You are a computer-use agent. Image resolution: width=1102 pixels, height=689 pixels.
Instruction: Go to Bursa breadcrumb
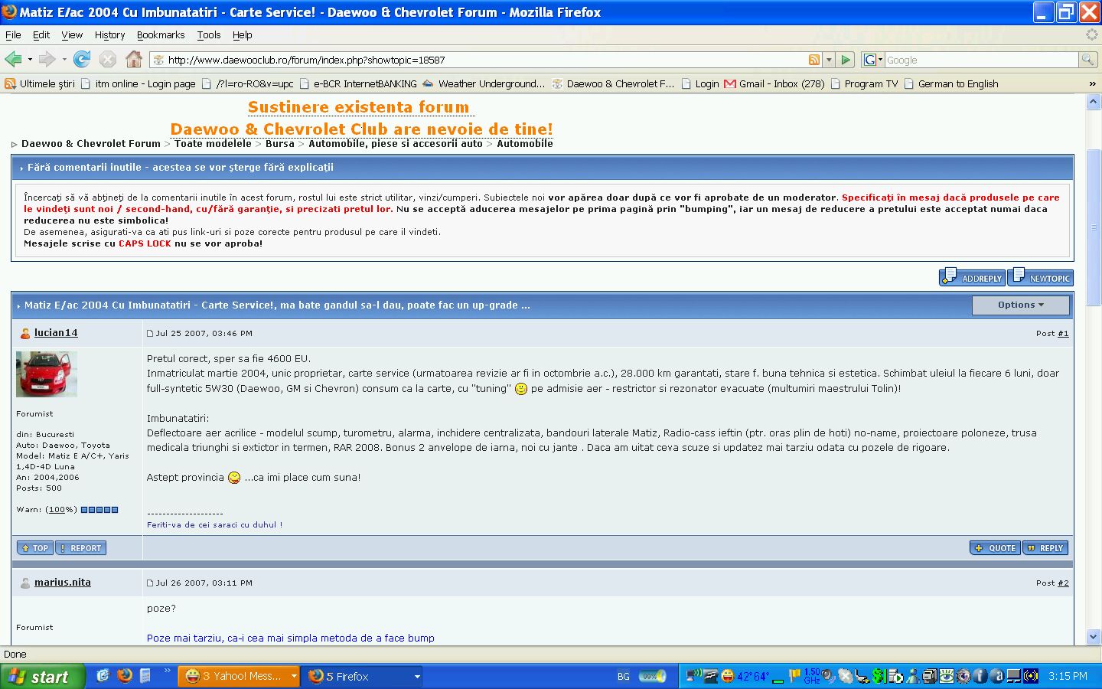[280, 143]
